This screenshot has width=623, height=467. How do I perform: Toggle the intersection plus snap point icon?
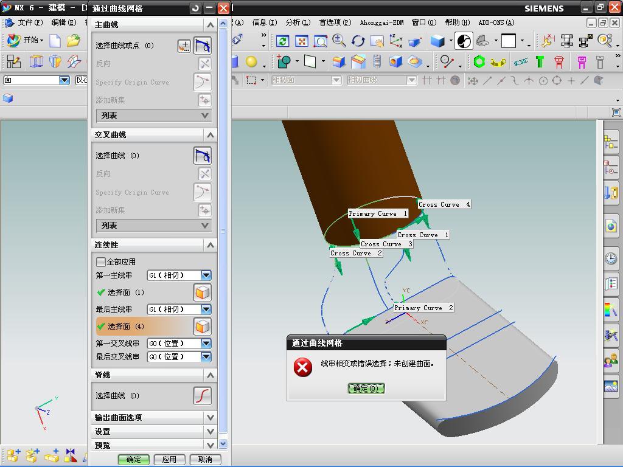click(x=571, y=81)
